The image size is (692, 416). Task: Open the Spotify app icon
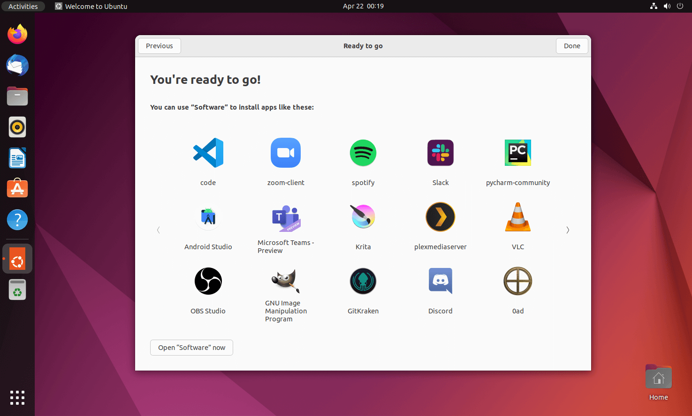[363, 153]
